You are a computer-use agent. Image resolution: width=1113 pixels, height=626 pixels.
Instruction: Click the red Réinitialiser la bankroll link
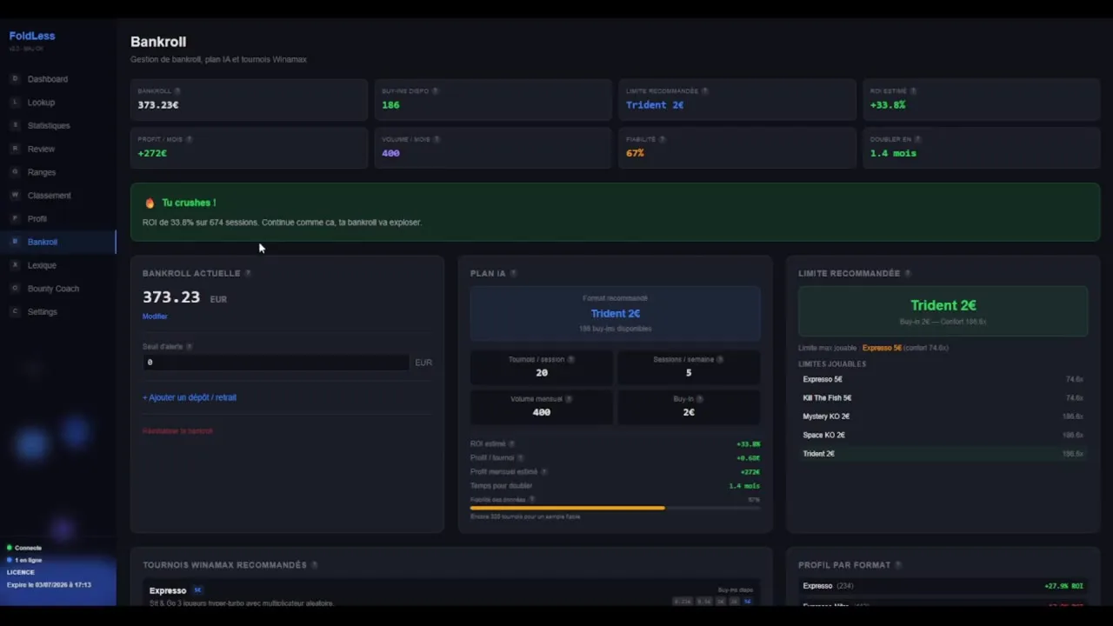(177, 431)
